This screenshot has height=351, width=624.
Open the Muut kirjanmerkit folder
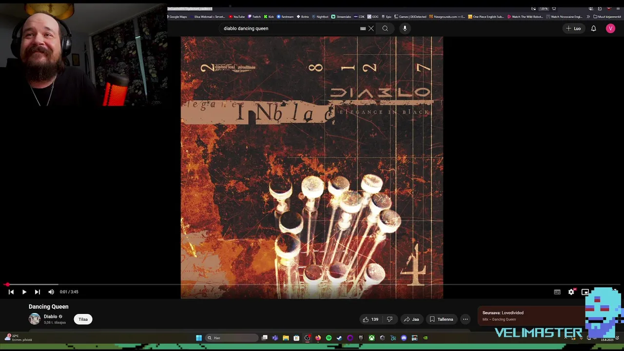607,17
